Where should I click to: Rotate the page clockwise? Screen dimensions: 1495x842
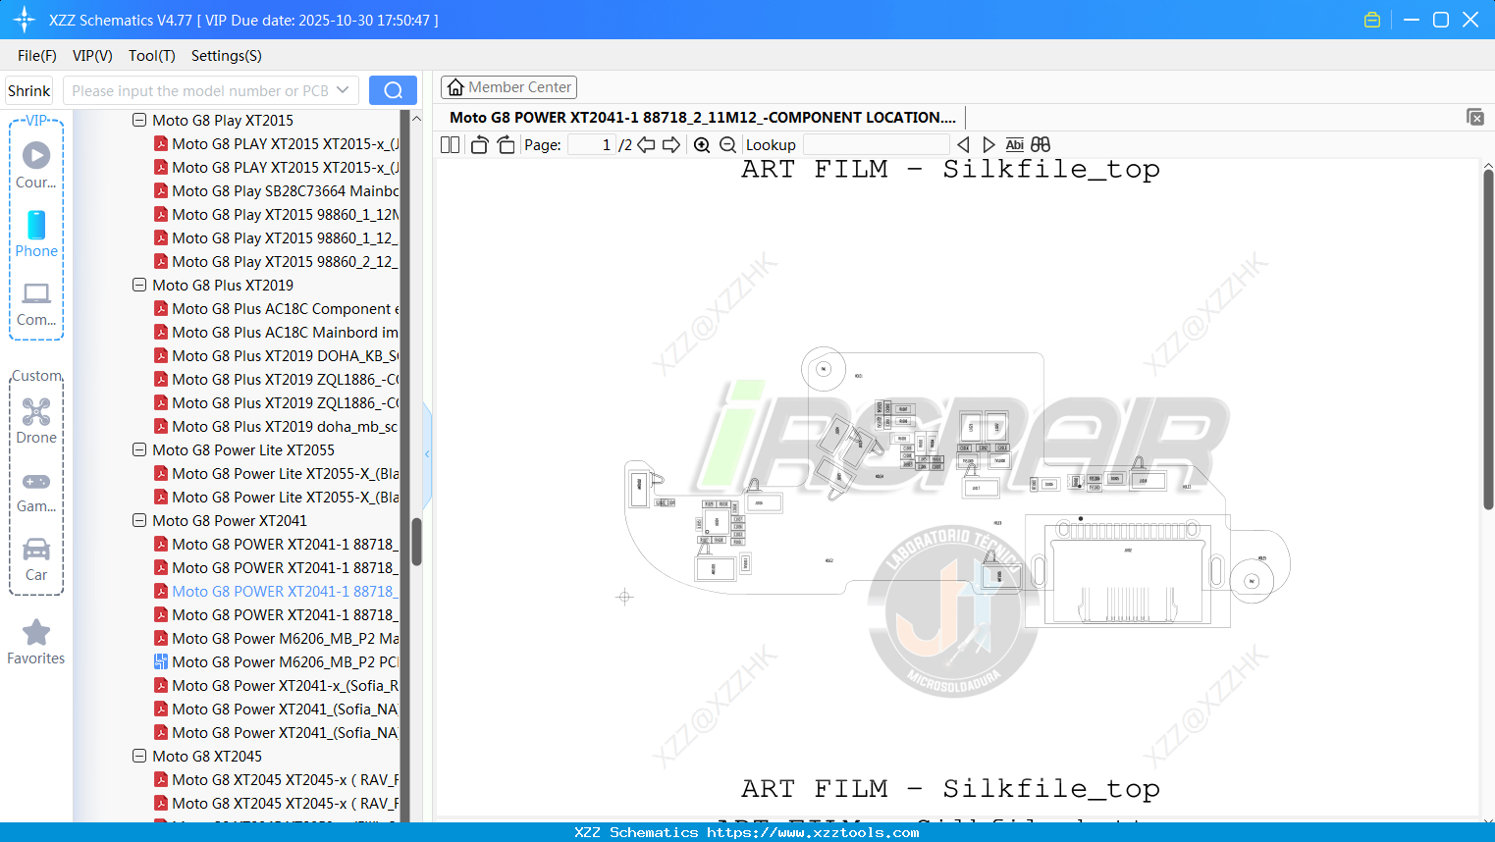click(x=506, y=145)
